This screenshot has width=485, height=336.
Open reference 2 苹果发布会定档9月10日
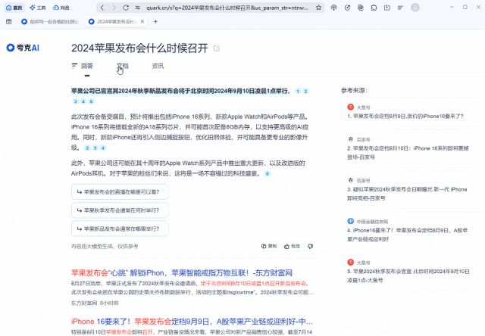pyautogui.click(x=408, y=153)
